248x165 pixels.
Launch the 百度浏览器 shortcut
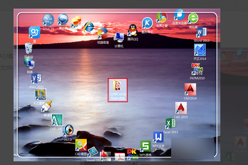[x=179, y=15]
